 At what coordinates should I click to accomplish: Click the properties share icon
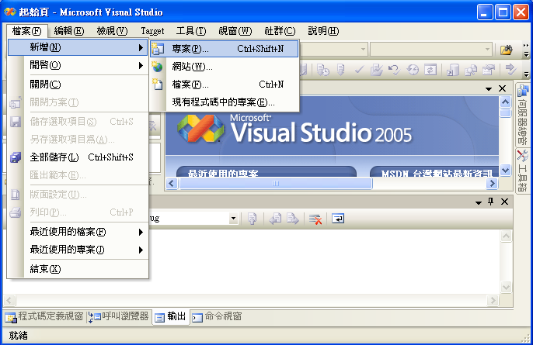pos(489,70)
